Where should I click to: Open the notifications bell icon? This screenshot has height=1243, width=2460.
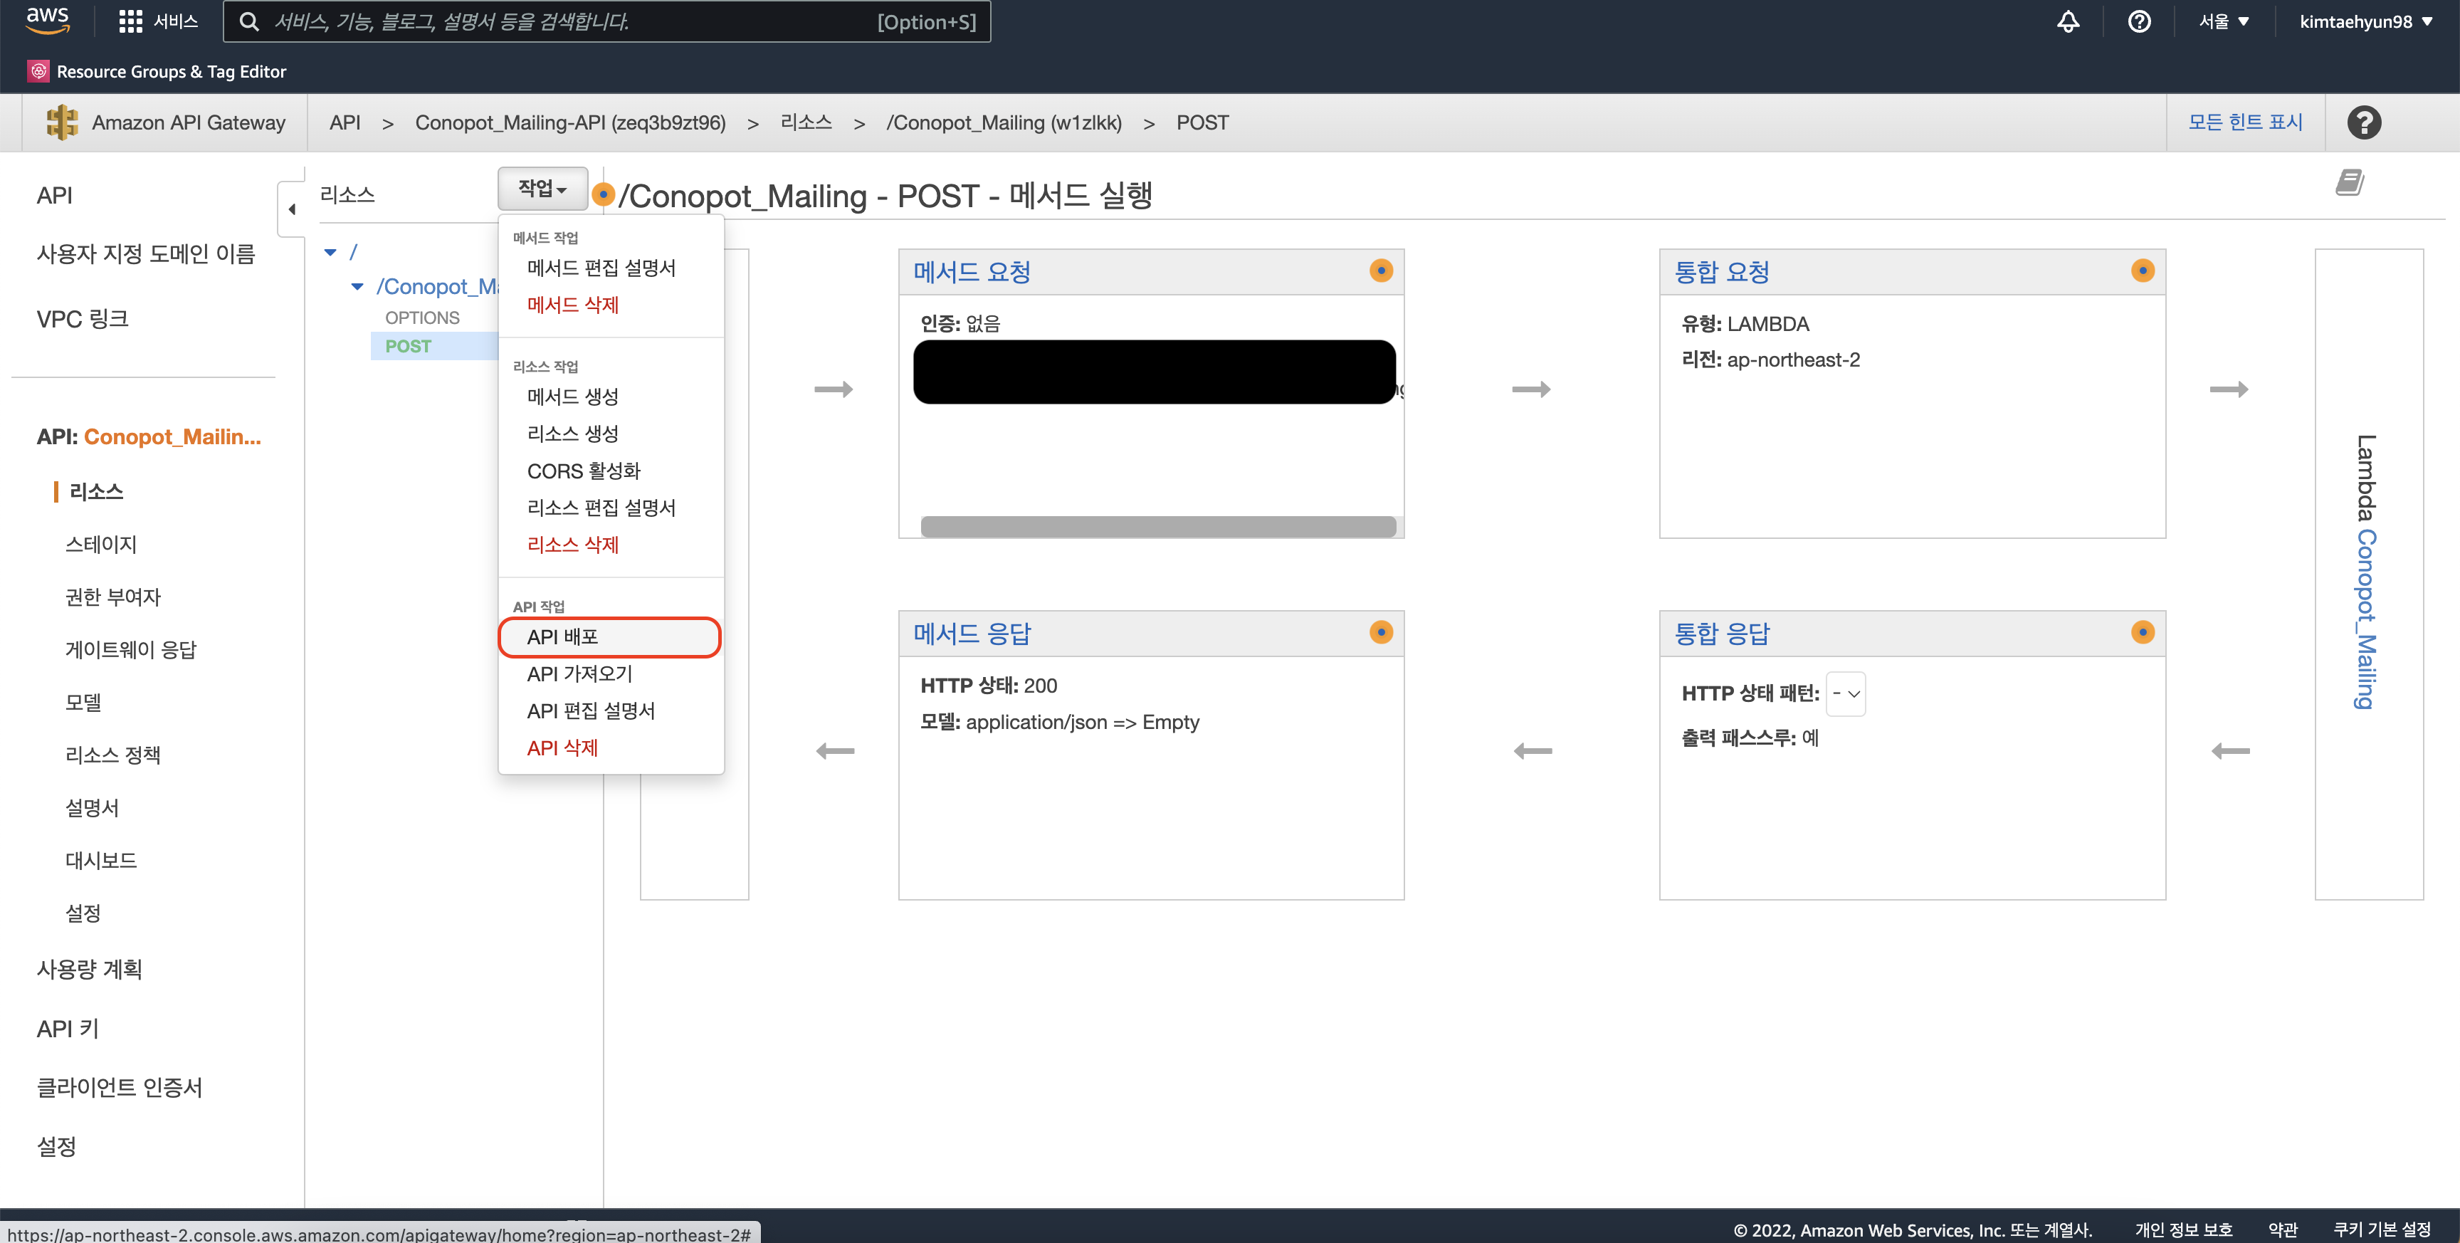tap(2068, 21)
